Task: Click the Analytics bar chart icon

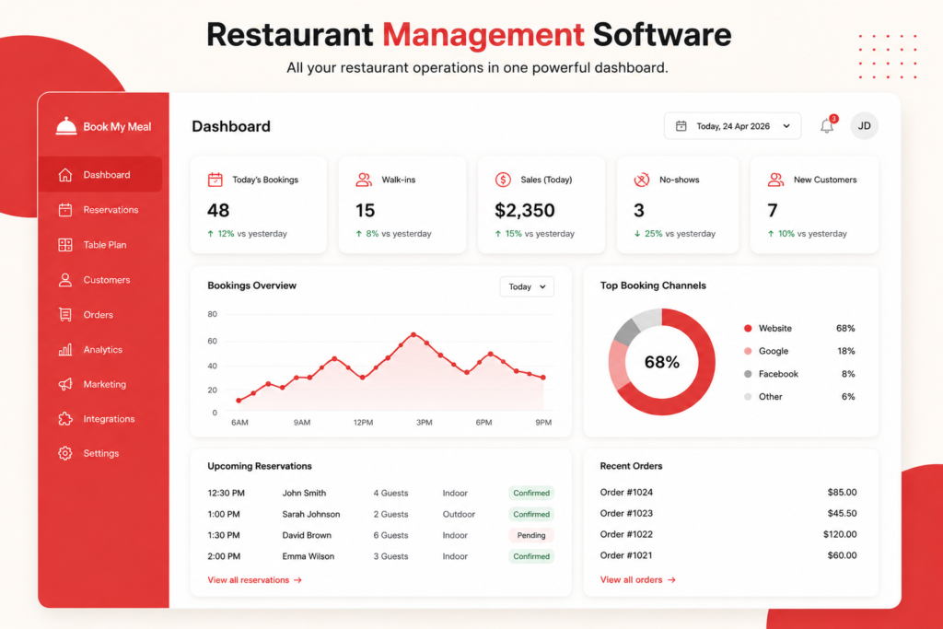Action: click(x=65, y=349)
